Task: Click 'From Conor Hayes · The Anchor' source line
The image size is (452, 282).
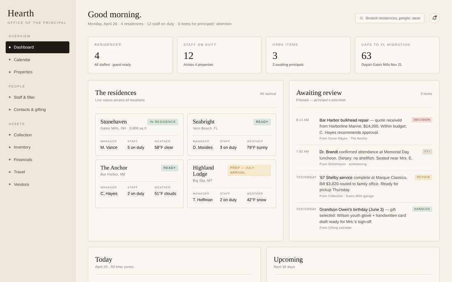Action: tap(344, 139)
